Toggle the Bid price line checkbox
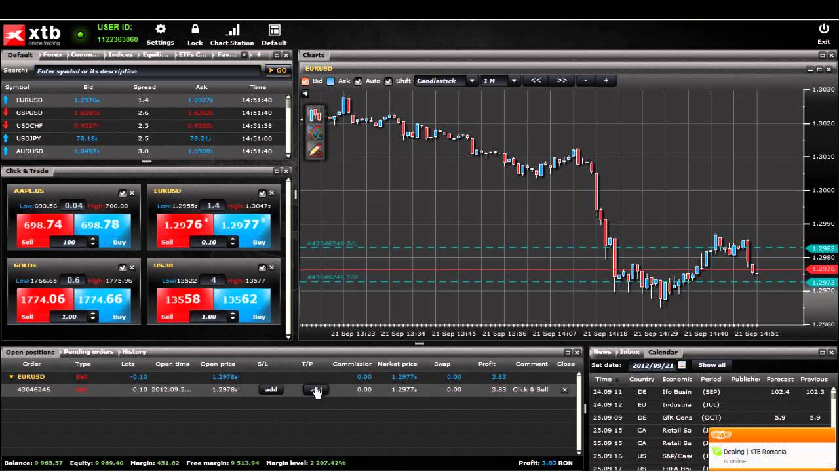This screenshot has width=839, height=472. [305, 81]
